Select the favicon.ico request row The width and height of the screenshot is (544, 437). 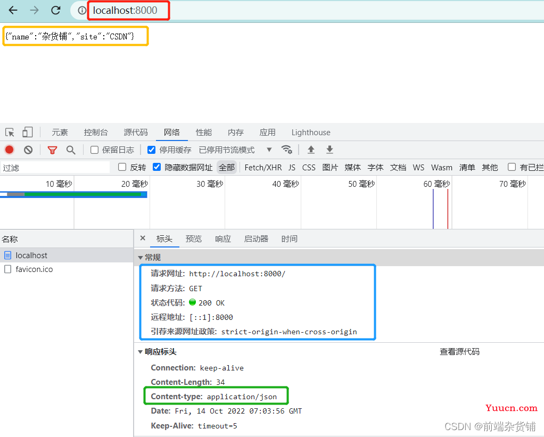[67, 269]
